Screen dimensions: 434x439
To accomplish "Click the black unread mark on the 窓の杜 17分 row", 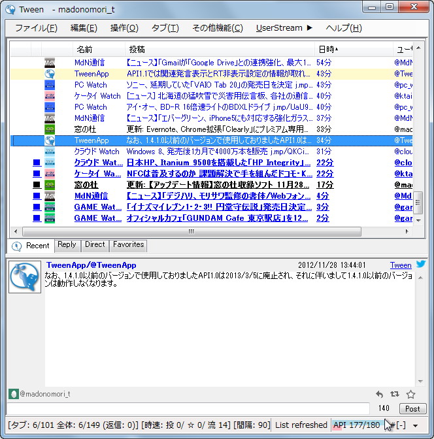I will [37, 185].
